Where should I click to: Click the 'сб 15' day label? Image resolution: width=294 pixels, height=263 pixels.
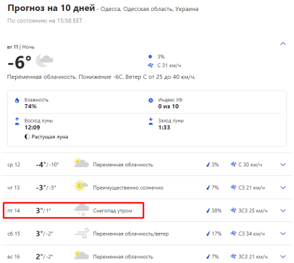pos(14,234)
